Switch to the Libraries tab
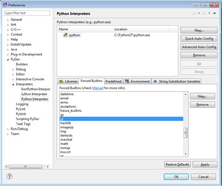This screenshot has height=186, width=222. [68, 81]
